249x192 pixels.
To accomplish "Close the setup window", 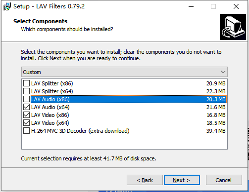I will pyautogui.click(x=236, y=6).
